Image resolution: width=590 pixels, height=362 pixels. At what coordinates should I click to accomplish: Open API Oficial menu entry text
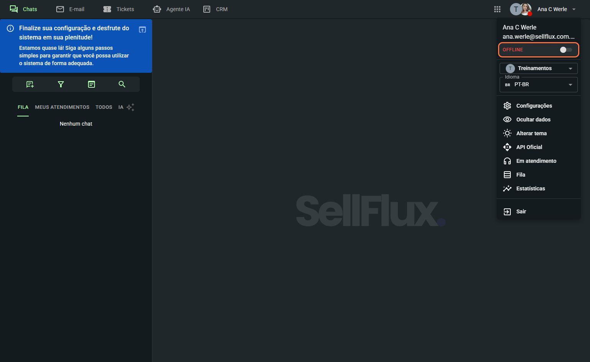tap(529, 147)
